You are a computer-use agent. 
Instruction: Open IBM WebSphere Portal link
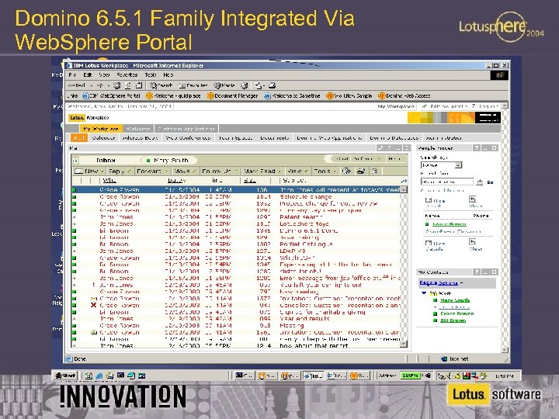[x=112, y=96]
